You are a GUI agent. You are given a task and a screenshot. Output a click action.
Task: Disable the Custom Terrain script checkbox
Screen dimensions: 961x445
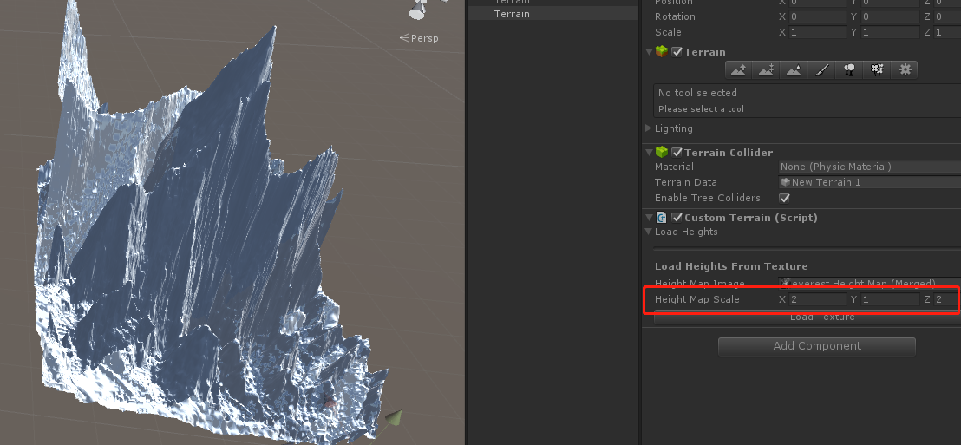(677, 218)
